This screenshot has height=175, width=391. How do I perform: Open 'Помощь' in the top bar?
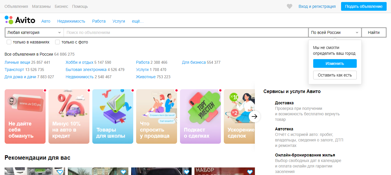tap(80, 6)
